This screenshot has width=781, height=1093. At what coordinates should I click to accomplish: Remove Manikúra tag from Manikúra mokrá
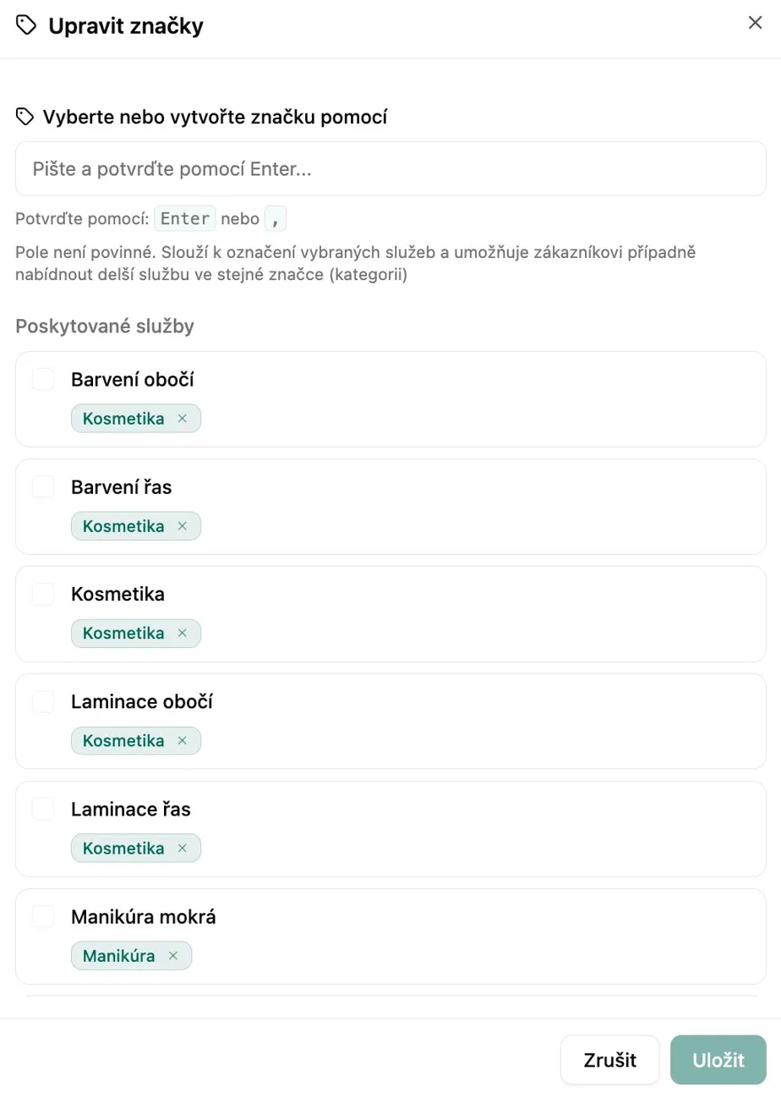(172, 956)
